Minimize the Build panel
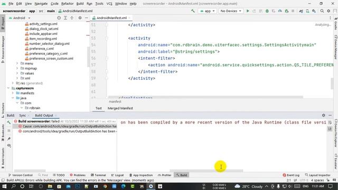Image resolution: width=338 pixels, height=190 pixels. point(330,115)
